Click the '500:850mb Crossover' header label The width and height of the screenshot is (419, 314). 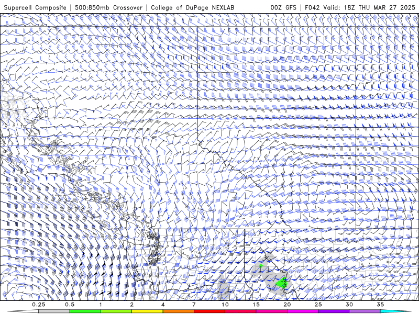click(x=109, y=7)
